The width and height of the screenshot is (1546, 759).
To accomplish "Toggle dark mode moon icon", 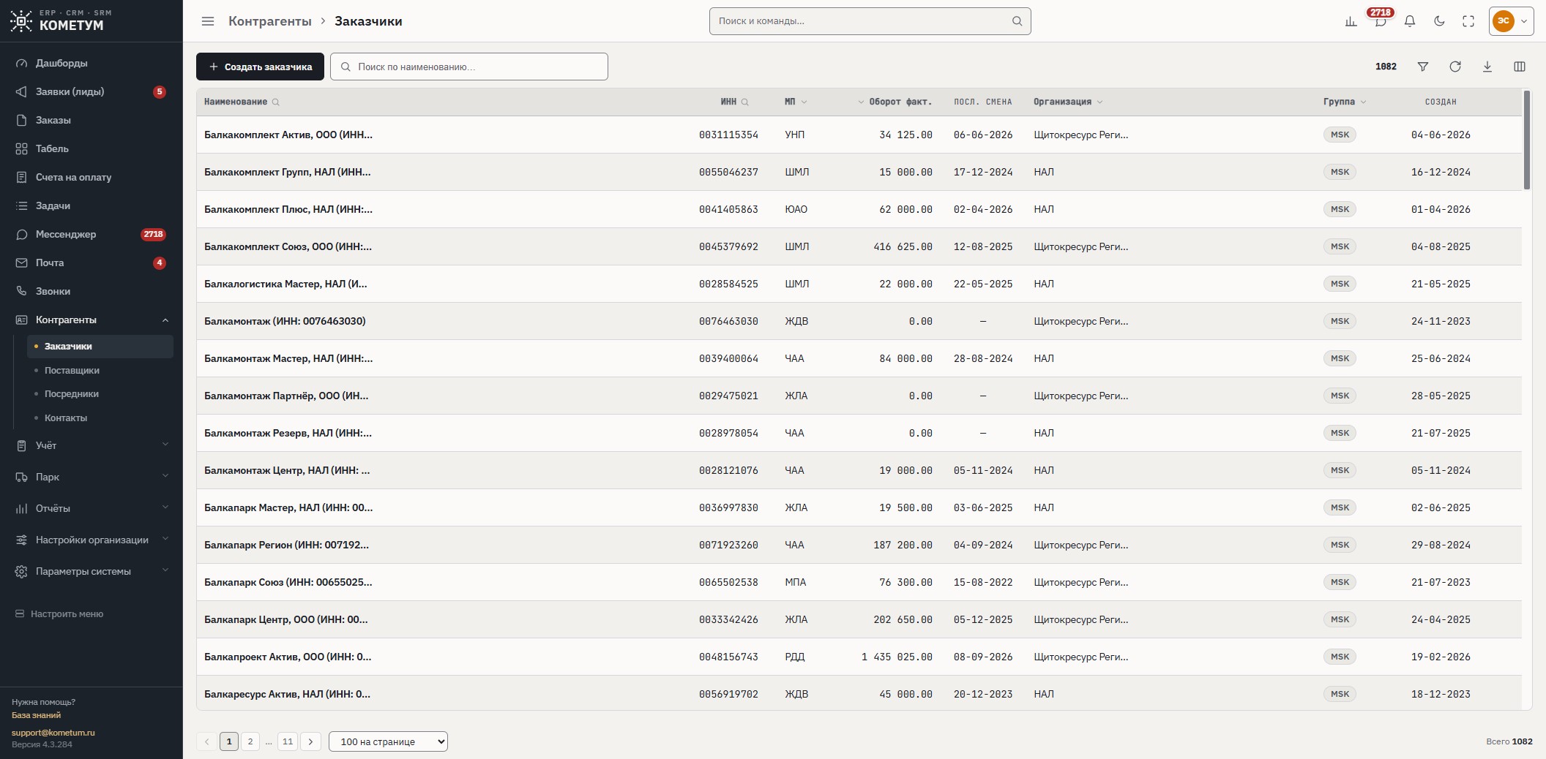I will tap(1438, 21).
